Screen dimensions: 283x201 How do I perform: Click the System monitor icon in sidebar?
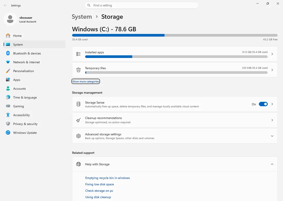point(8,44)
